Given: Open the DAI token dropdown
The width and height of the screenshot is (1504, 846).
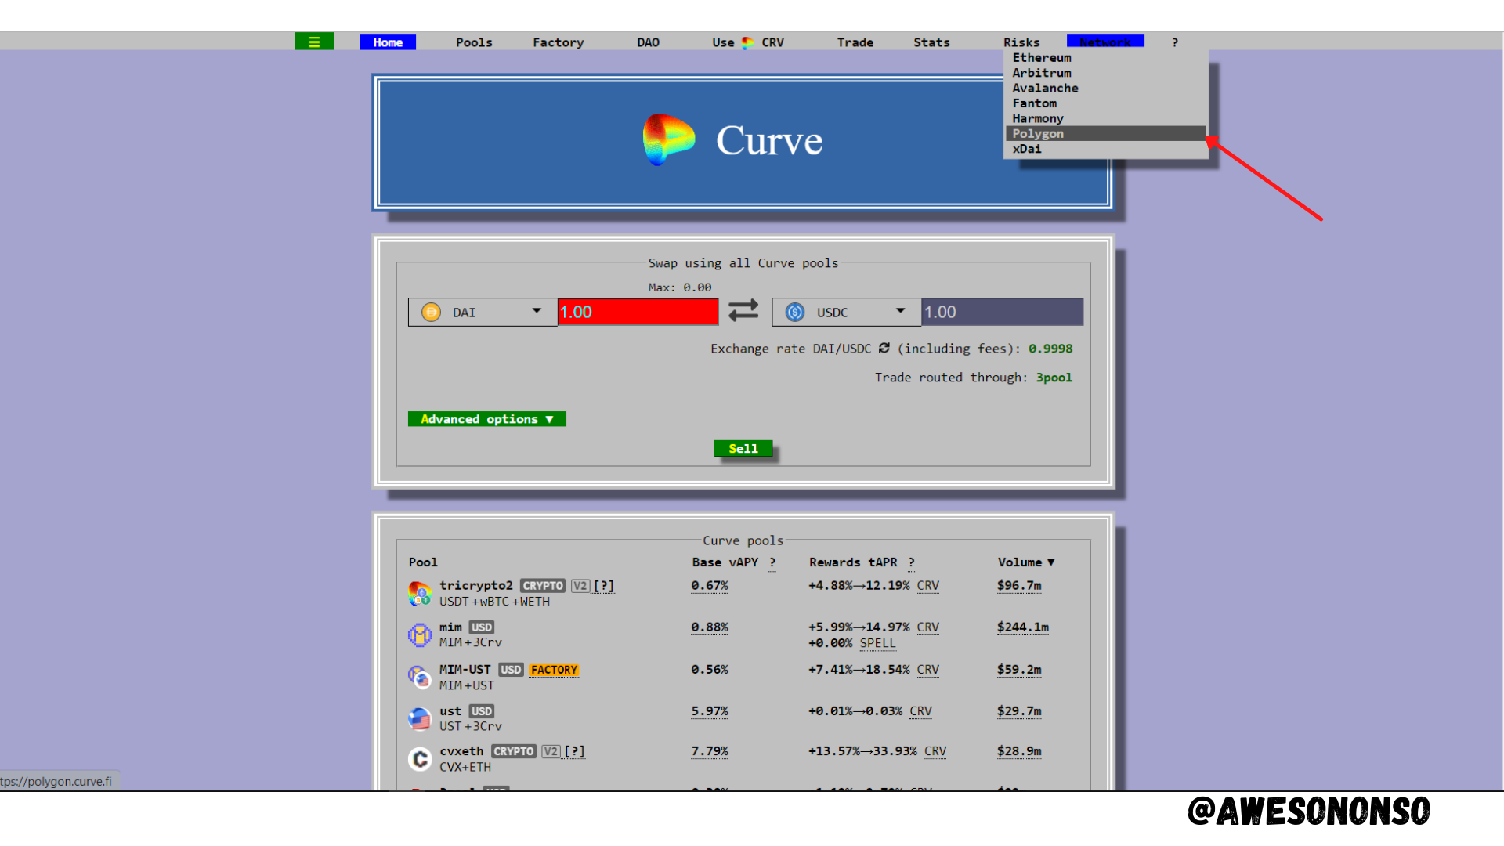Looking at the screenshot, I should [483, 312].
